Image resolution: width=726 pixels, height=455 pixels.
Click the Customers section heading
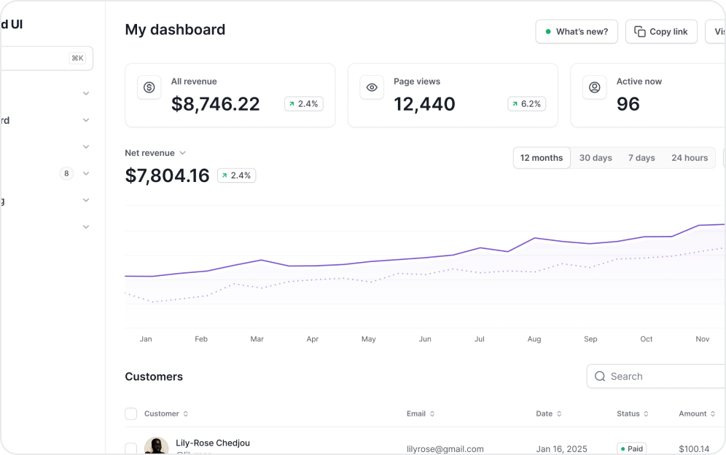click(154, 377)
